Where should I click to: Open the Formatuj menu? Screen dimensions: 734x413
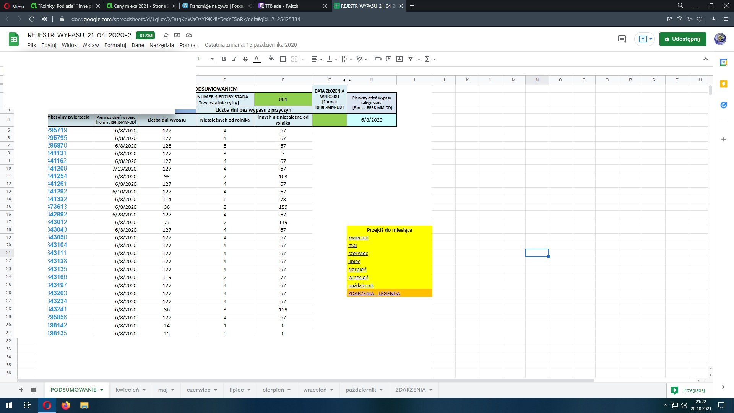pyautogui.click(x=115, y=45)
